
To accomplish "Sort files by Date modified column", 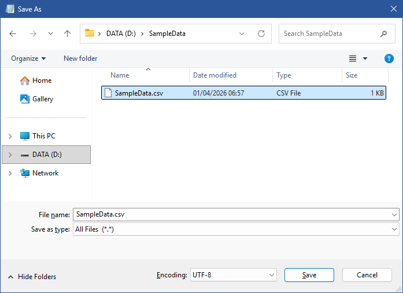I will [215, 75].
